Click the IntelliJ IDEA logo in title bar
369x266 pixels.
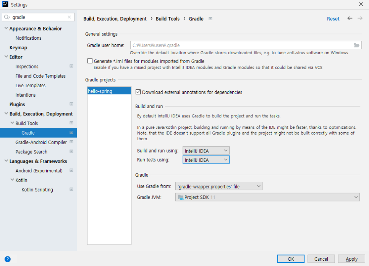tap(5, 4)
